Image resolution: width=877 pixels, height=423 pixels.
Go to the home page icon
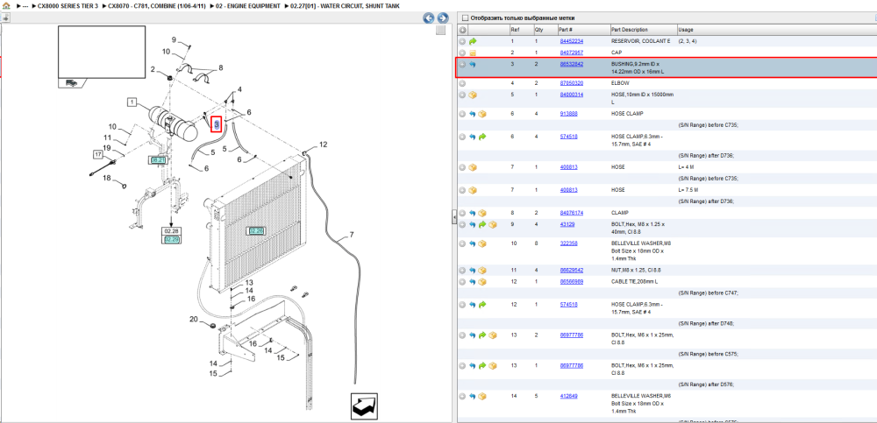point(7,5)
